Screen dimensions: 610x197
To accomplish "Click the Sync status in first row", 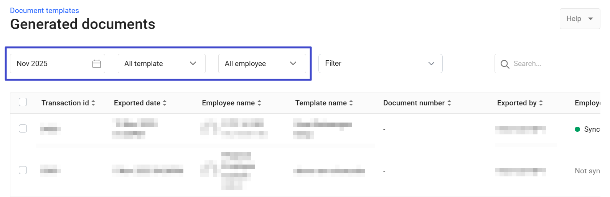I will [591, 129].
